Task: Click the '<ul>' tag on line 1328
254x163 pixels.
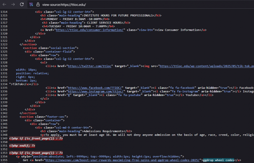Action: (x=44, y=62)
